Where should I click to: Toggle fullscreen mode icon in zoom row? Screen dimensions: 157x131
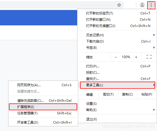[x=149, y=57]
